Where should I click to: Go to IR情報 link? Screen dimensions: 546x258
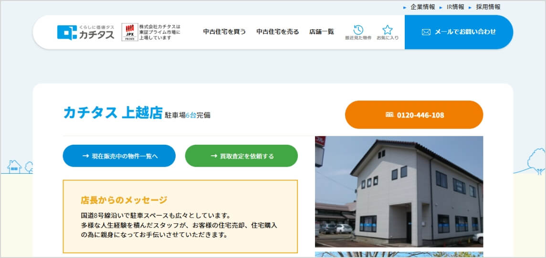pyautogui.click(x=455, y=7)
